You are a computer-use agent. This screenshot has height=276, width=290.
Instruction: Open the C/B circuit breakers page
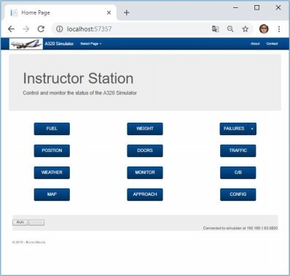click(x=238, y=172)
